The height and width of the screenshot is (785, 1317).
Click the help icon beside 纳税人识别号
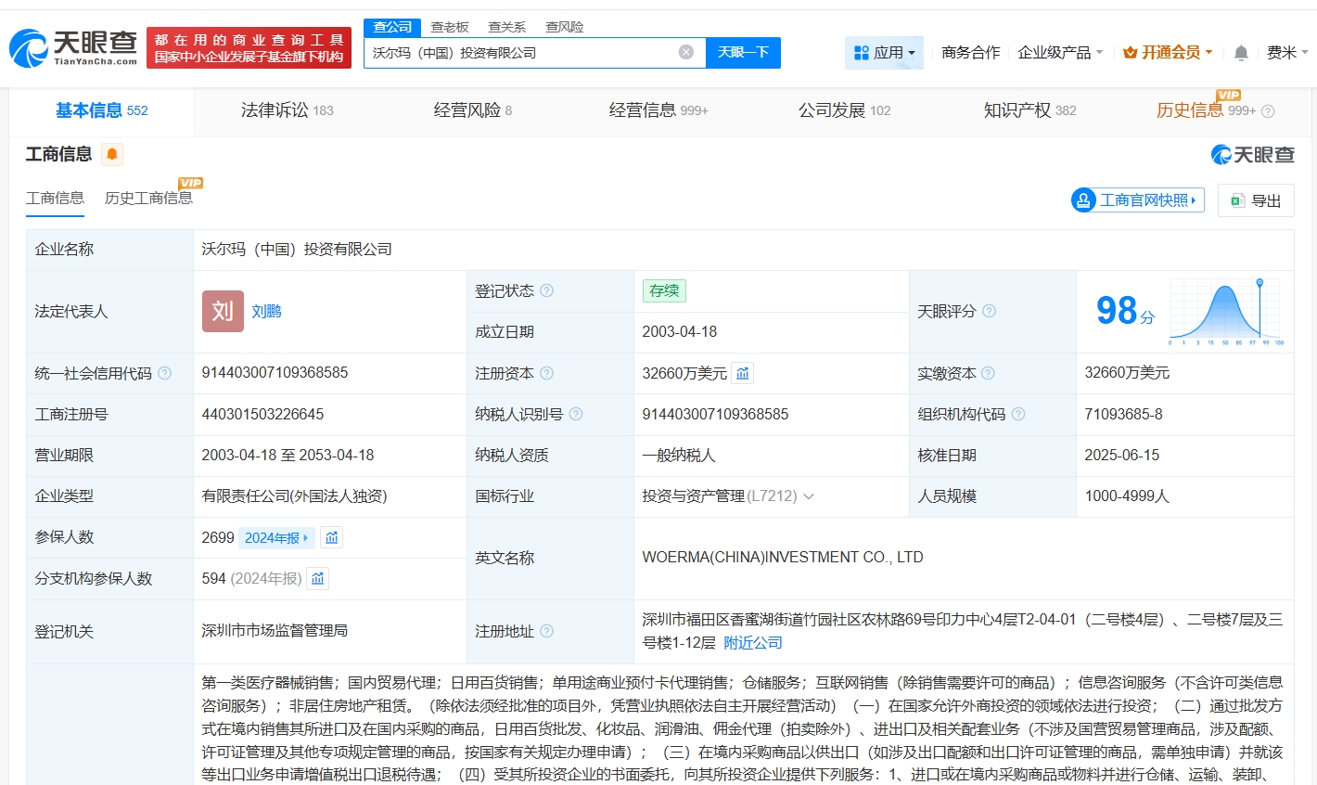click(576, 414)
